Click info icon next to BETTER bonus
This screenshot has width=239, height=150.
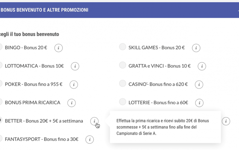(94, 121)
